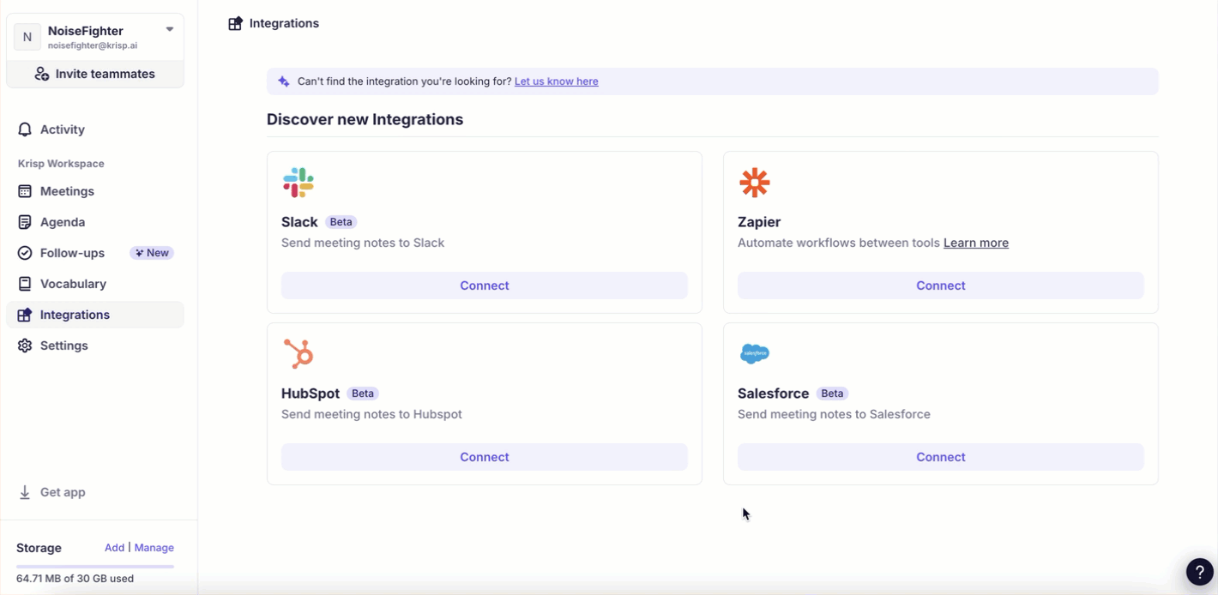Click the Slack logo icon

point(298,183)
